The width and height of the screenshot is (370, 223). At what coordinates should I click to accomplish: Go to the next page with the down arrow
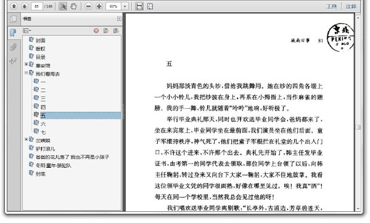tap(24, 6)
